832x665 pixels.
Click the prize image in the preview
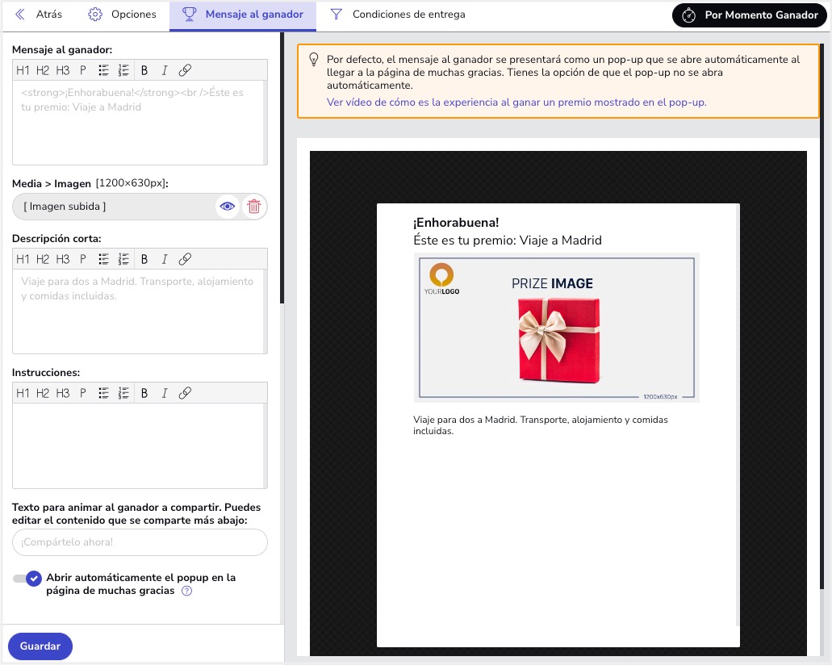(556, 328)
